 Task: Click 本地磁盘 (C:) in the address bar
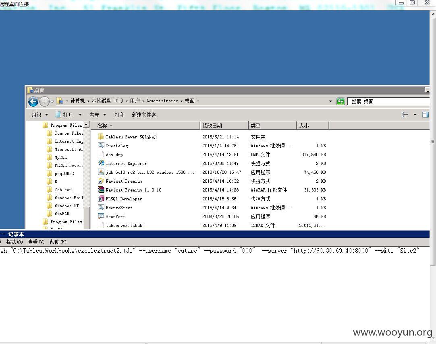[x=107, y=101]
